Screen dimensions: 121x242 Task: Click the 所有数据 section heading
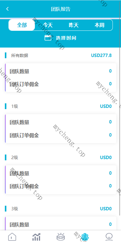19,55
